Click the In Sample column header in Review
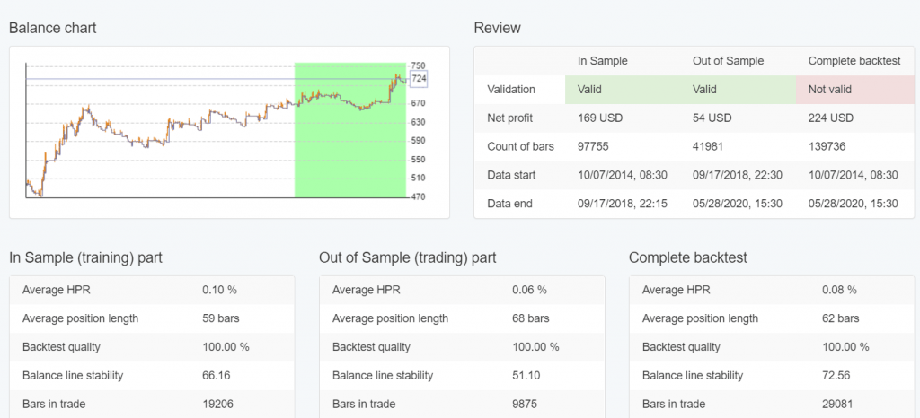Screen dimensions: 920x418 (x=602, y=61)
